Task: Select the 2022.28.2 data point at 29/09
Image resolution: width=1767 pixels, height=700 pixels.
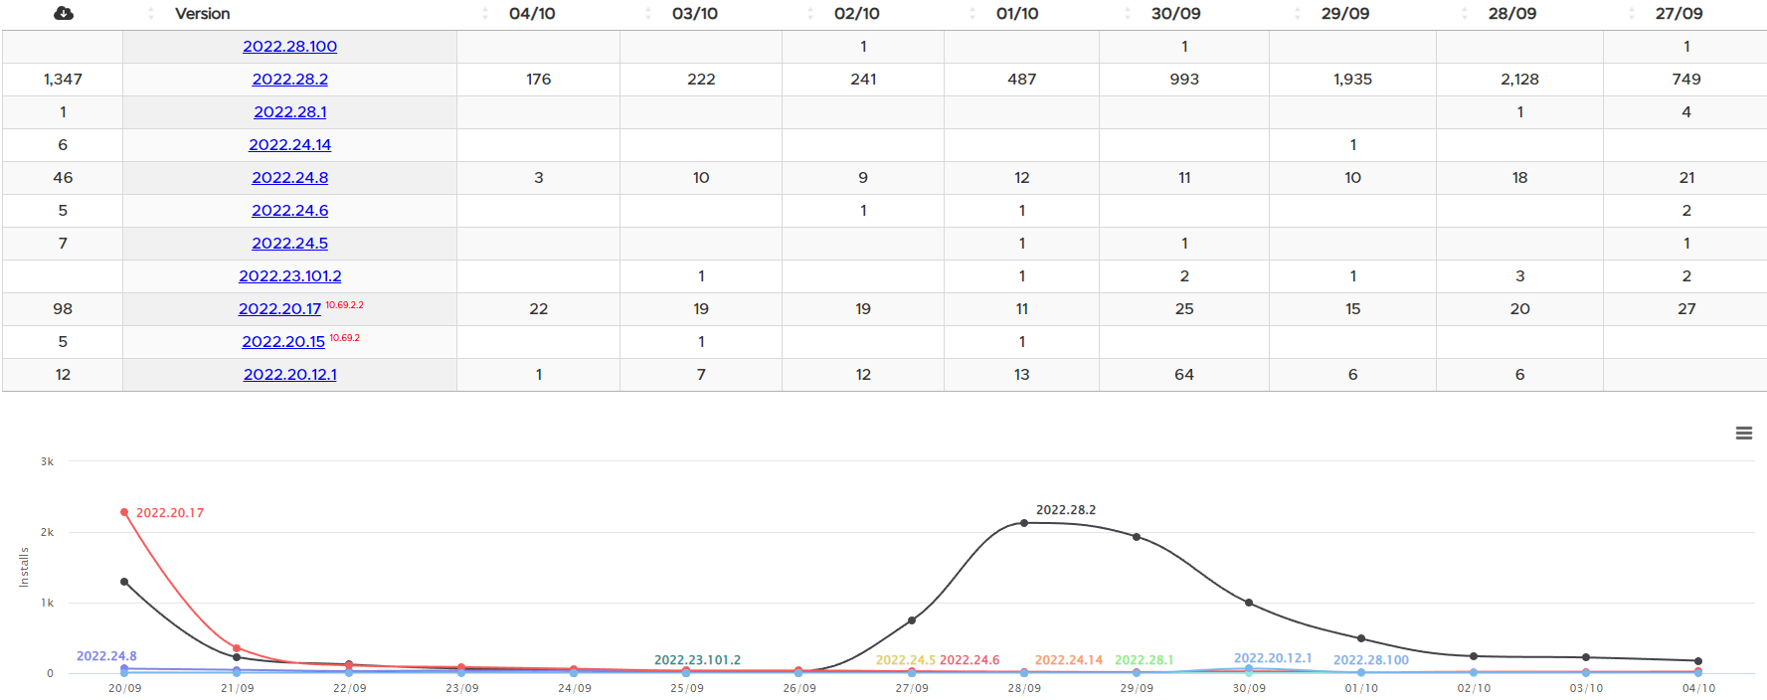Action: point(1137,537)
